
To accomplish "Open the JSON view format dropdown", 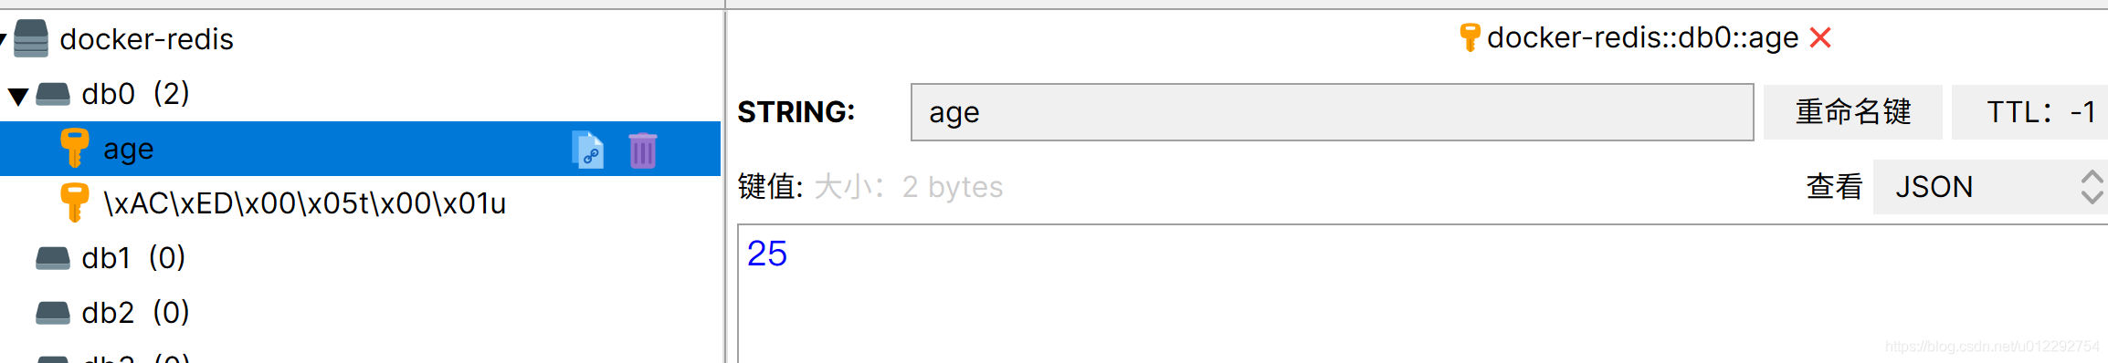I will click(x=1990, y=187).
